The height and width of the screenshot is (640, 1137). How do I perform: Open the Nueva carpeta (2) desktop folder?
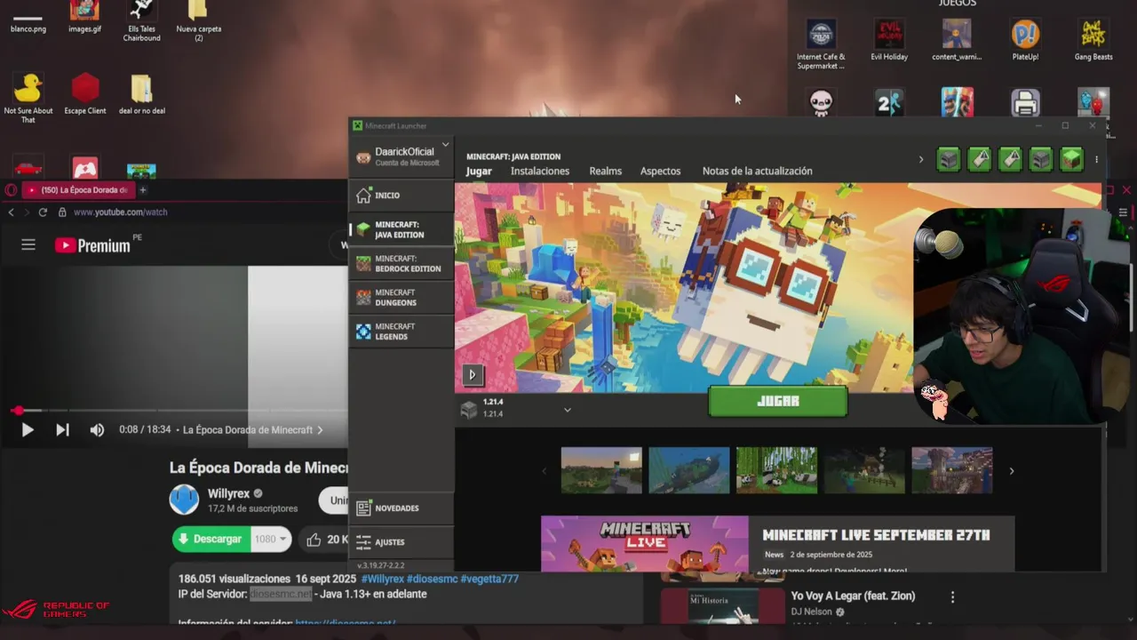point(199,21)
